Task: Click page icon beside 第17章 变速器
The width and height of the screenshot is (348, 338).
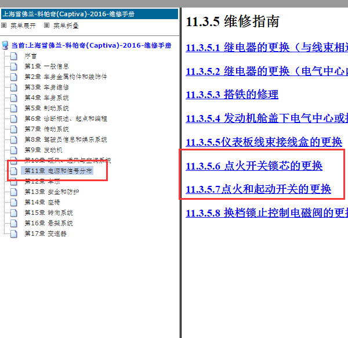Action: [14, 233]
